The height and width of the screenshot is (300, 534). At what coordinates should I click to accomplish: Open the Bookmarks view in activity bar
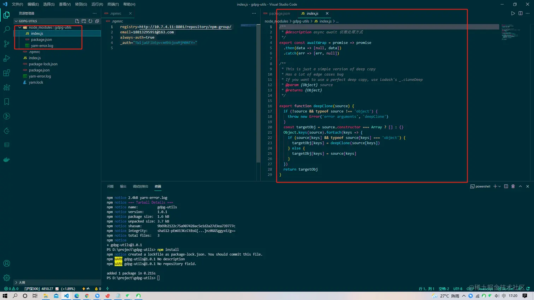coord(6,102)
